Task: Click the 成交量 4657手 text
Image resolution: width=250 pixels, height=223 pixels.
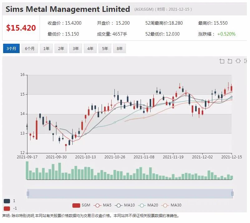Action: pos(112,34)
